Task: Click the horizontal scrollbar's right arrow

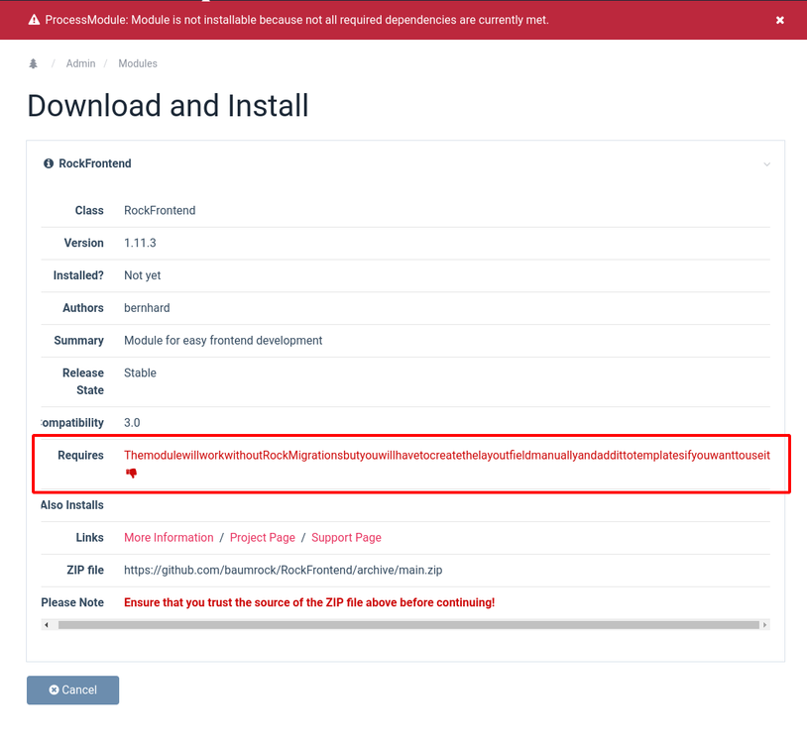Action: (765, 625)
